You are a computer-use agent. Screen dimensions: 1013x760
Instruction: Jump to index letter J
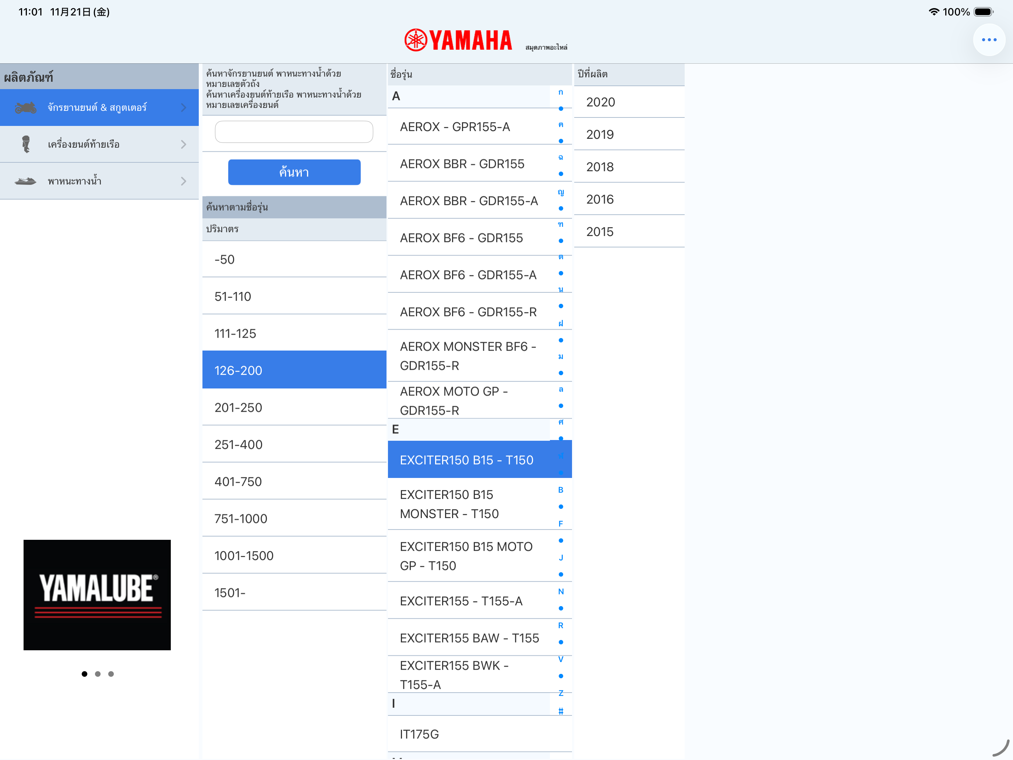[561, 557]
